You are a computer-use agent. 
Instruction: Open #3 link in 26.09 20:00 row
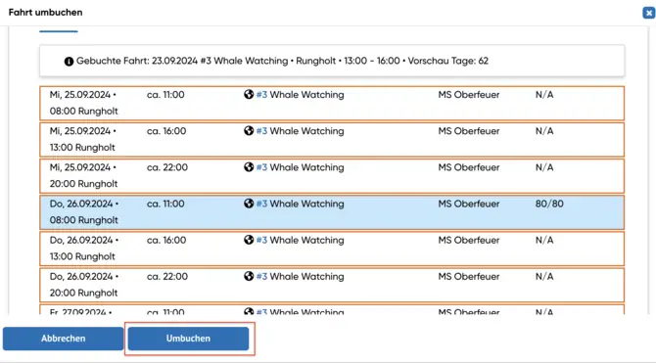point(261,277)
